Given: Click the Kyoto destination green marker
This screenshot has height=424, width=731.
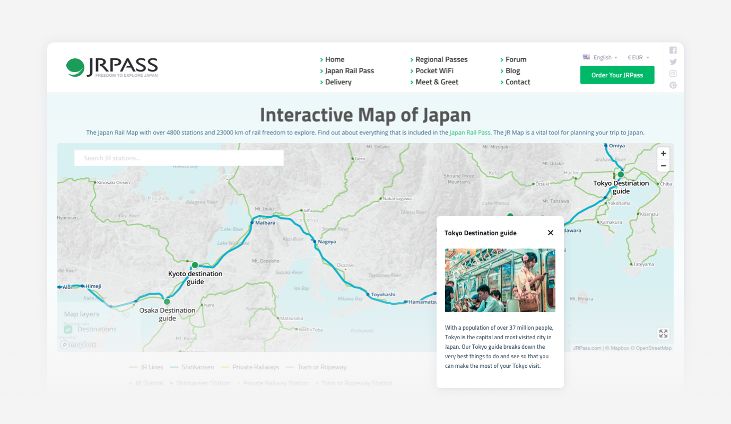Looking at the screenshot, I should click(195, 265).
